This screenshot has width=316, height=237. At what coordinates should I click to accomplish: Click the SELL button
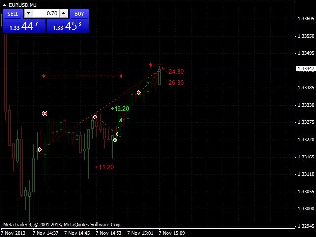coord(13,14)
